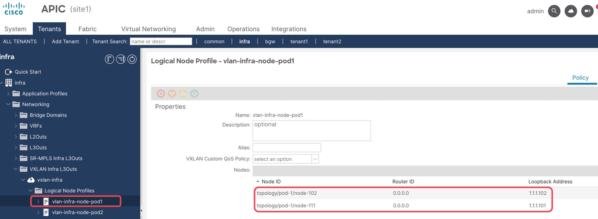Expand the Application Profiles folder
The image size is (598, 219).
(8, 94)
